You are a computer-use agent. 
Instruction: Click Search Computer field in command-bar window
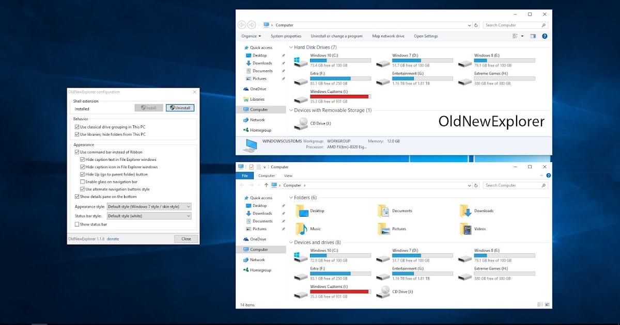(x=515, y=25)
